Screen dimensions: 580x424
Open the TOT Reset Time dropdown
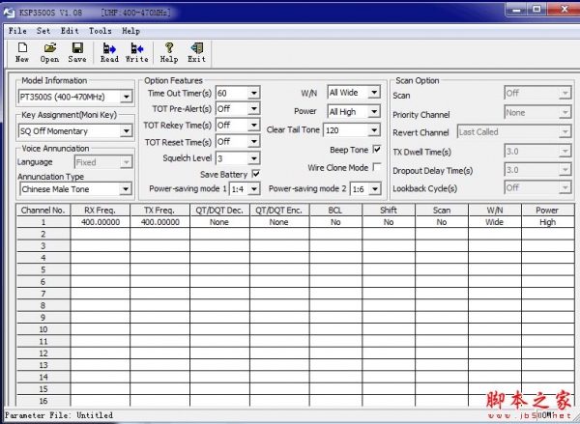point(253,142)
